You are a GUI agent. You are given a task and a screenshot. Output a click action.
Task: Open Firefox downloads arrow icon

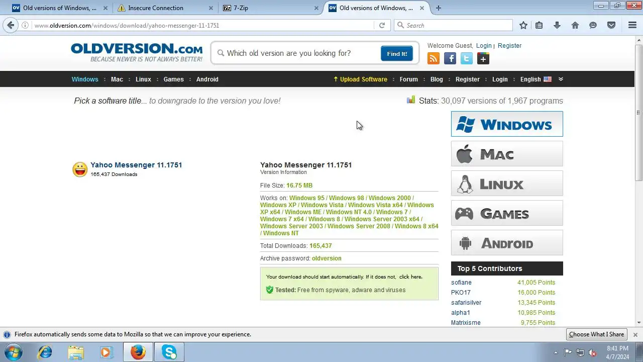(x=557, y=25)
